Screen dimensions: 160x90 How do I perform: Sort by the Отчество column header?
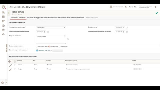48,60
